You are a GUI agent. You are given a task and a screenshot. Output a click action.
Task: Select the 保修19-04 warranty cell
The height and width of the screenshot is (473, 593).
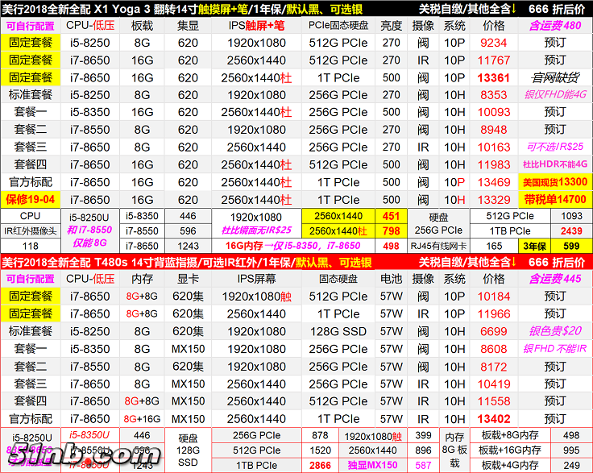31,200
